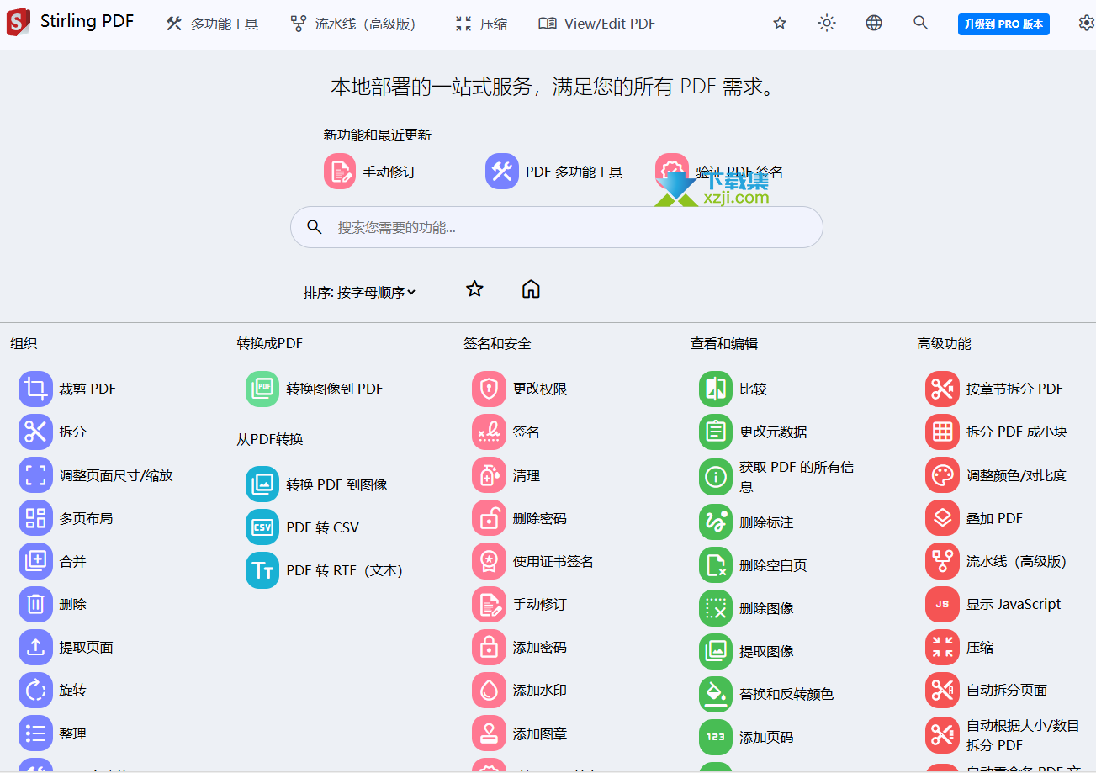
Task: Click 显示 JavaScript JS icon
Action: 942,604
